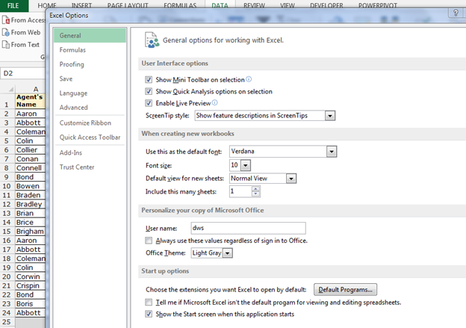466x328 pixels.
Task: Select the Proofing options category
Action: (90, 64)
